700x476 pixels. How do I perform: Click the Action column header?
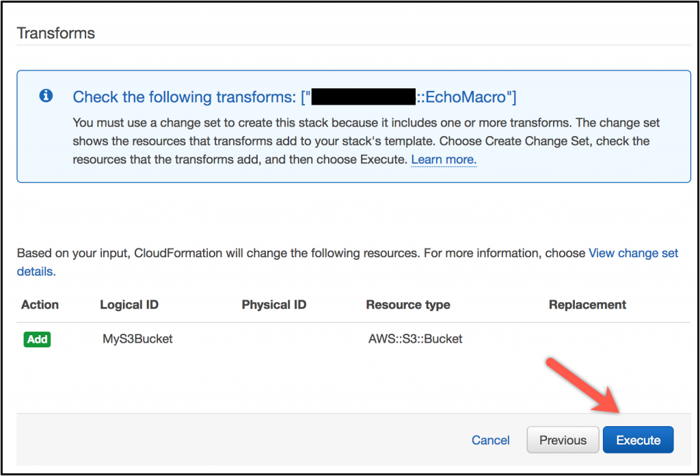coord(40,304)
